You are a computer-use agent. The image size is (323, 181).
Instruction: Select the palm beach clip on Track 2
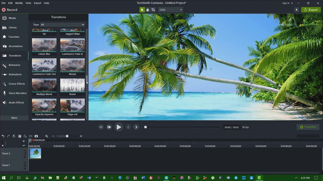[x=35, y=153]
